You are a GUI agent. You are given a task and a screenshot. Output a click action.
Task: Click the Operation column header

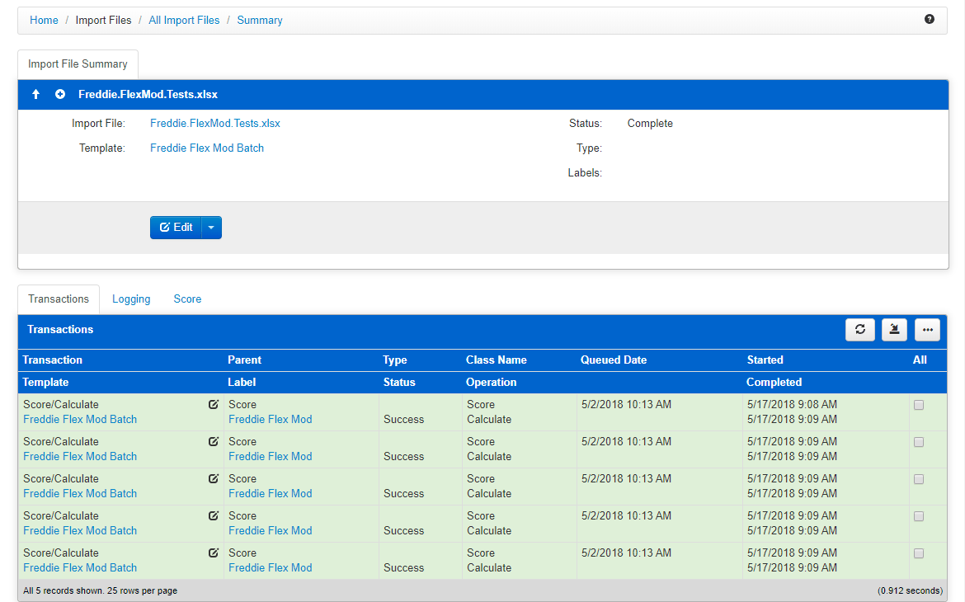pos(491,383)
